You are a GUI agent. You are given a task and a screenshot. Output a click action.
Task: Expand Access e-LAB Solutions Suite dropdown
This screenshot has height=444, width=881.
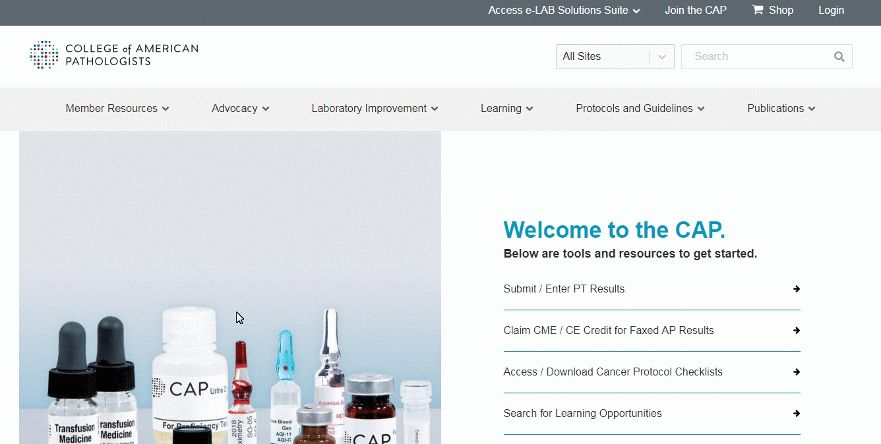[x=564, y=10]
